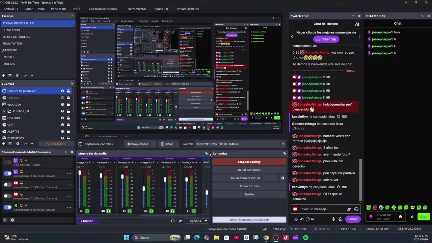
Task: Add a multi-streaming destination with the plus icon
Action: [5, 220]
